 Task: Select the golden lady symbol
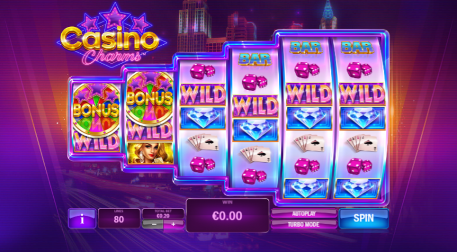[150, 153]
